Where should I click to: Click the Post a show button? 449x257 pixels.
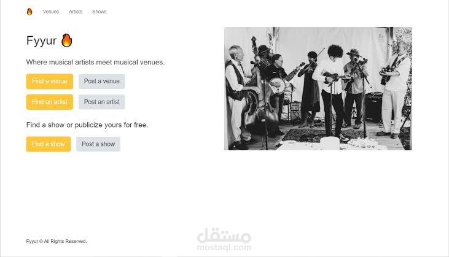[x=98, y=144]
